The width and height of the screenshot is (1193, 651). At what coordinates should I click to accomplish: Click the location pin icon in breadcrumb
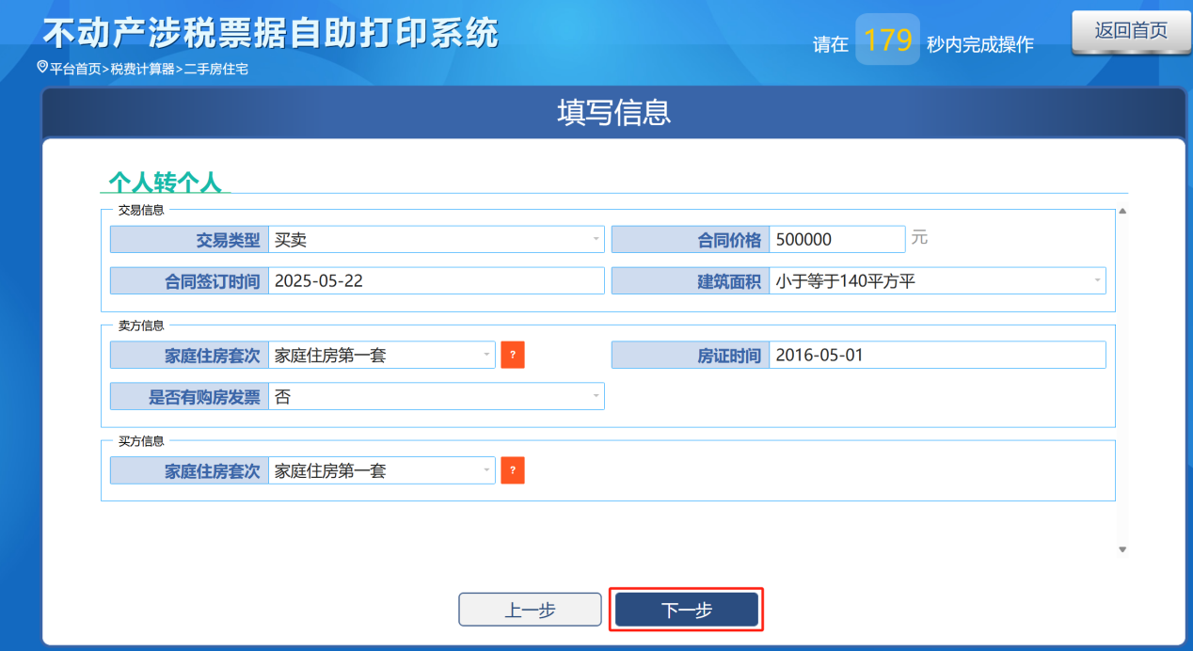pos(41,68)
